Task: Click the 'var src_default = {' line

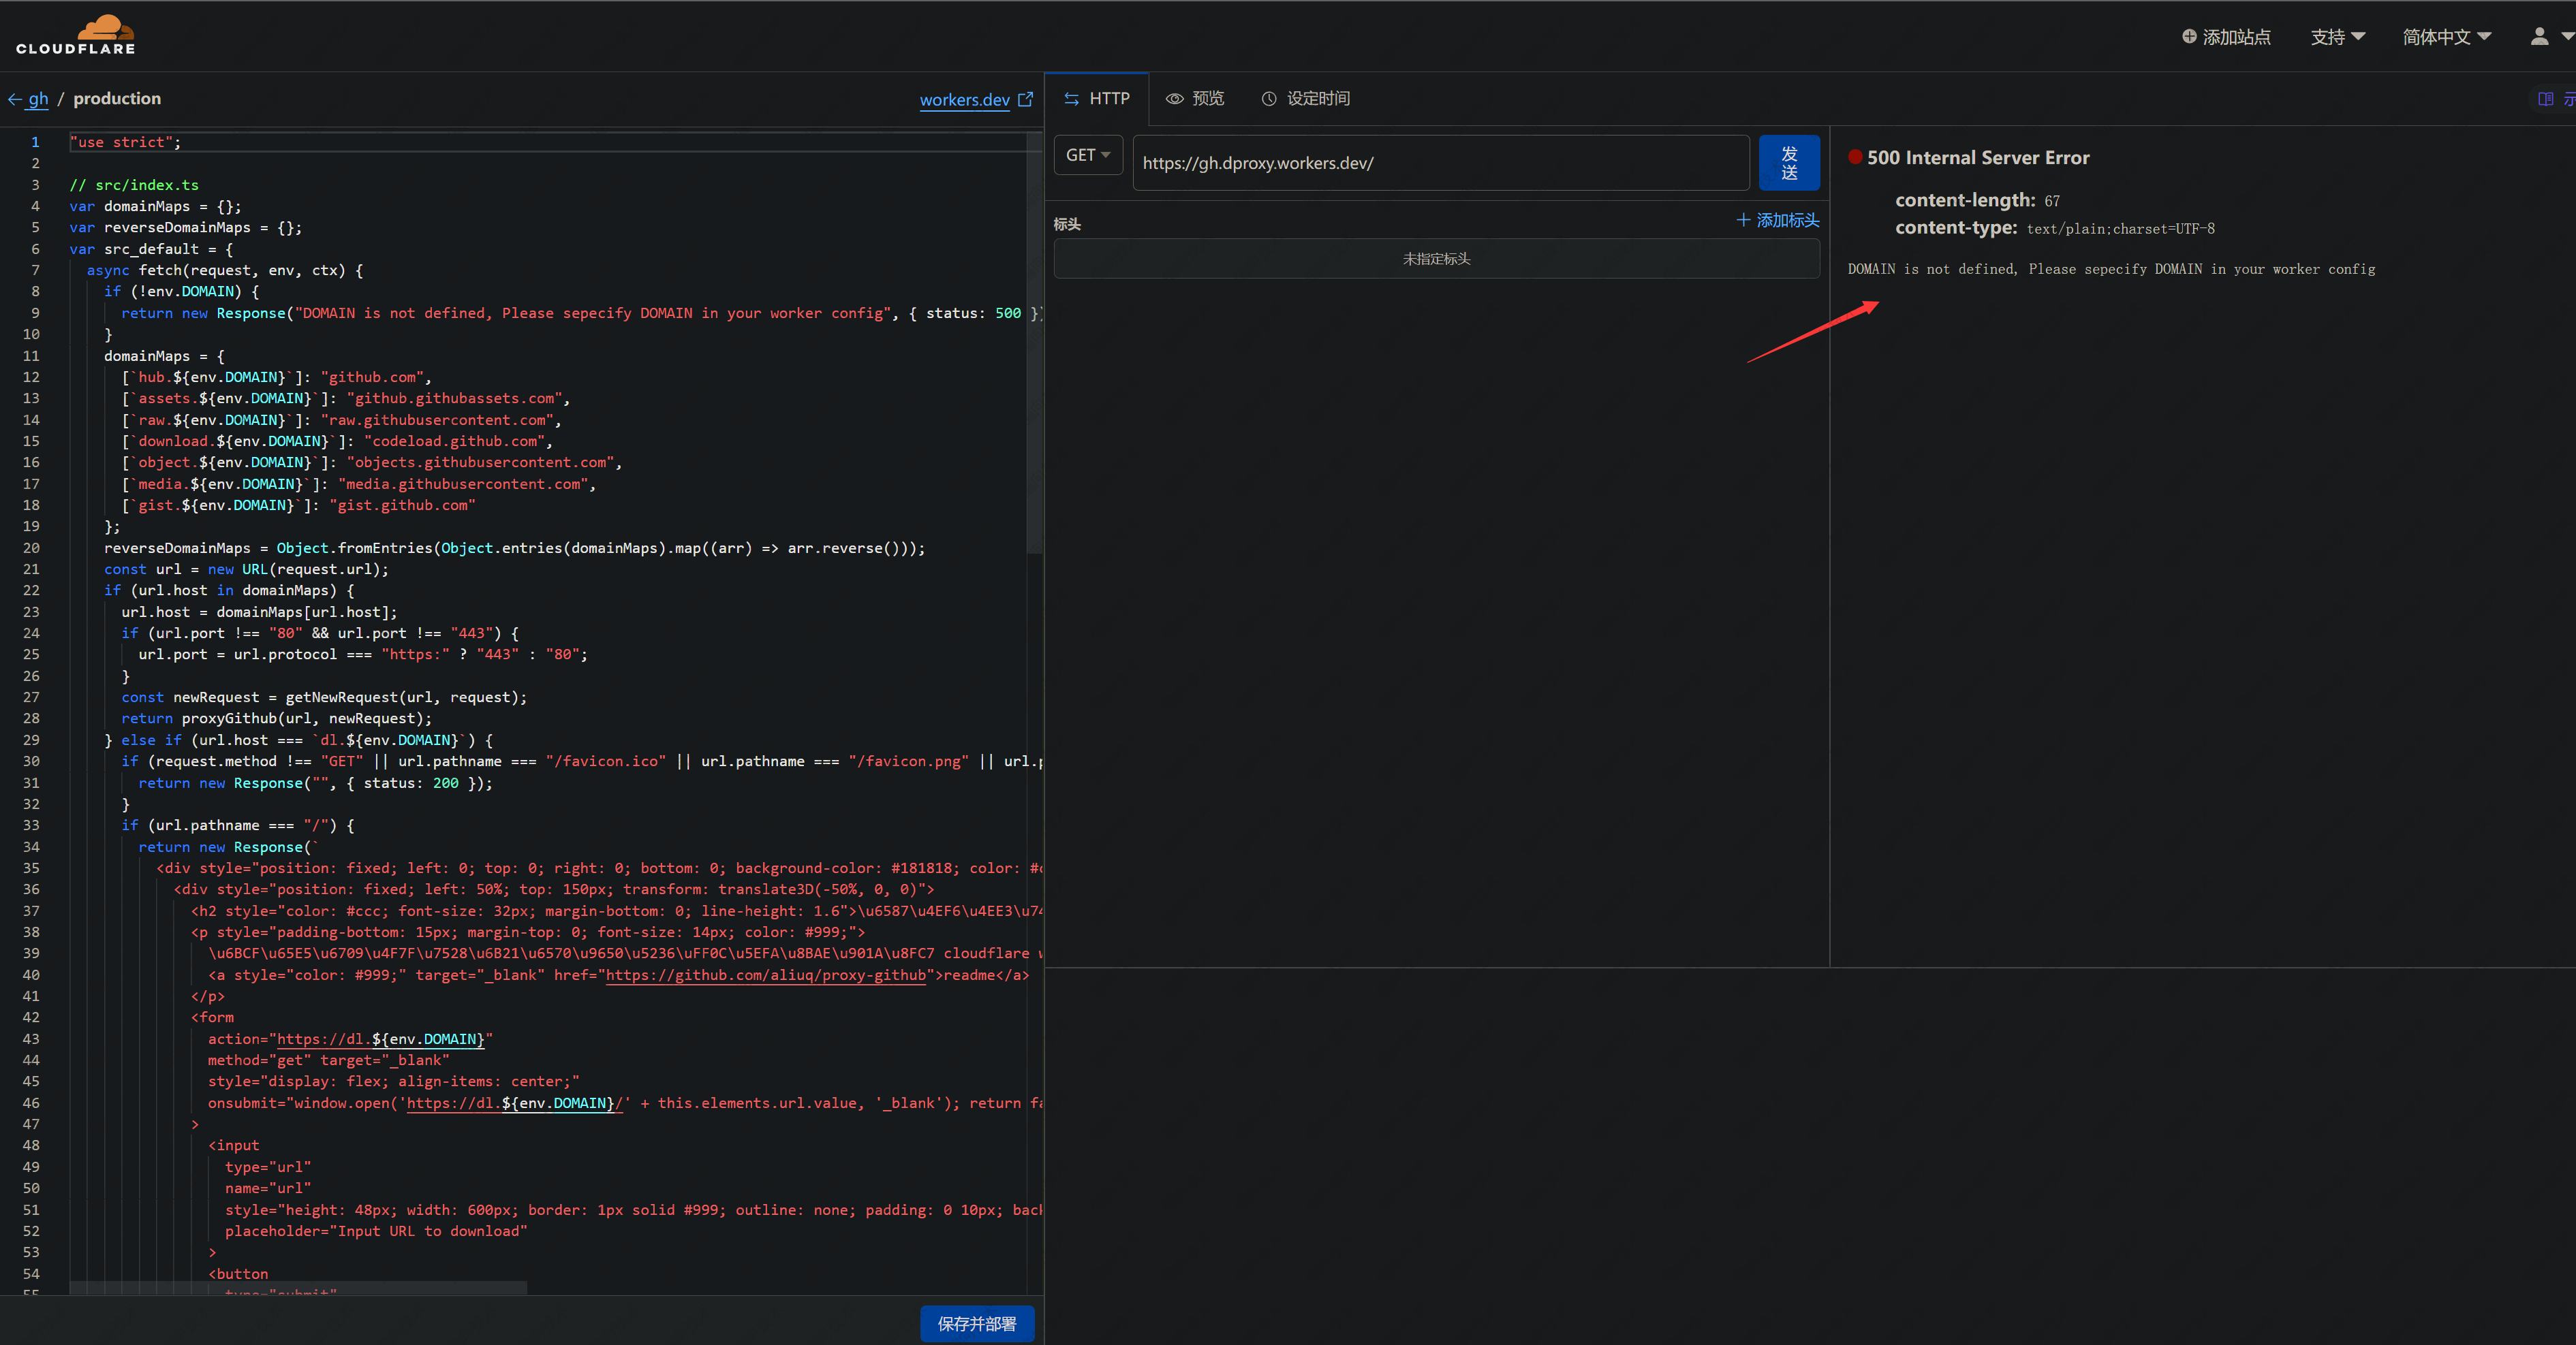Action: [151, 249]
